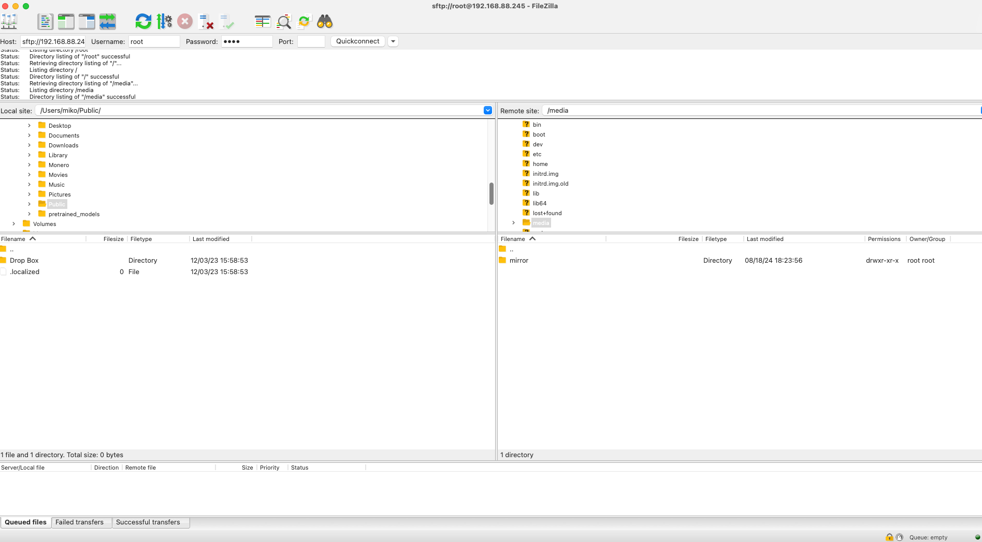
Task: Select the remote etc directory
Action: coord(537,154)
